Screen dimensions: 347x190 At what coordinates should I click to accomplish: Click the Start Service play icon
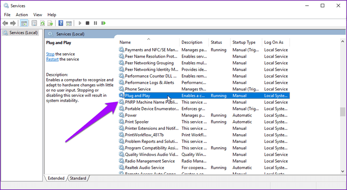click(80, 23)
